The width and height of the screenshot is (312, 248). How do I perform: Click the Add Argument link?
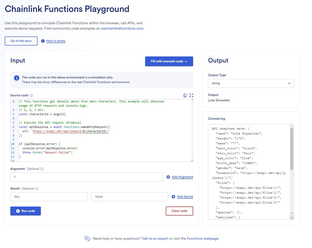tap(183, 177)
